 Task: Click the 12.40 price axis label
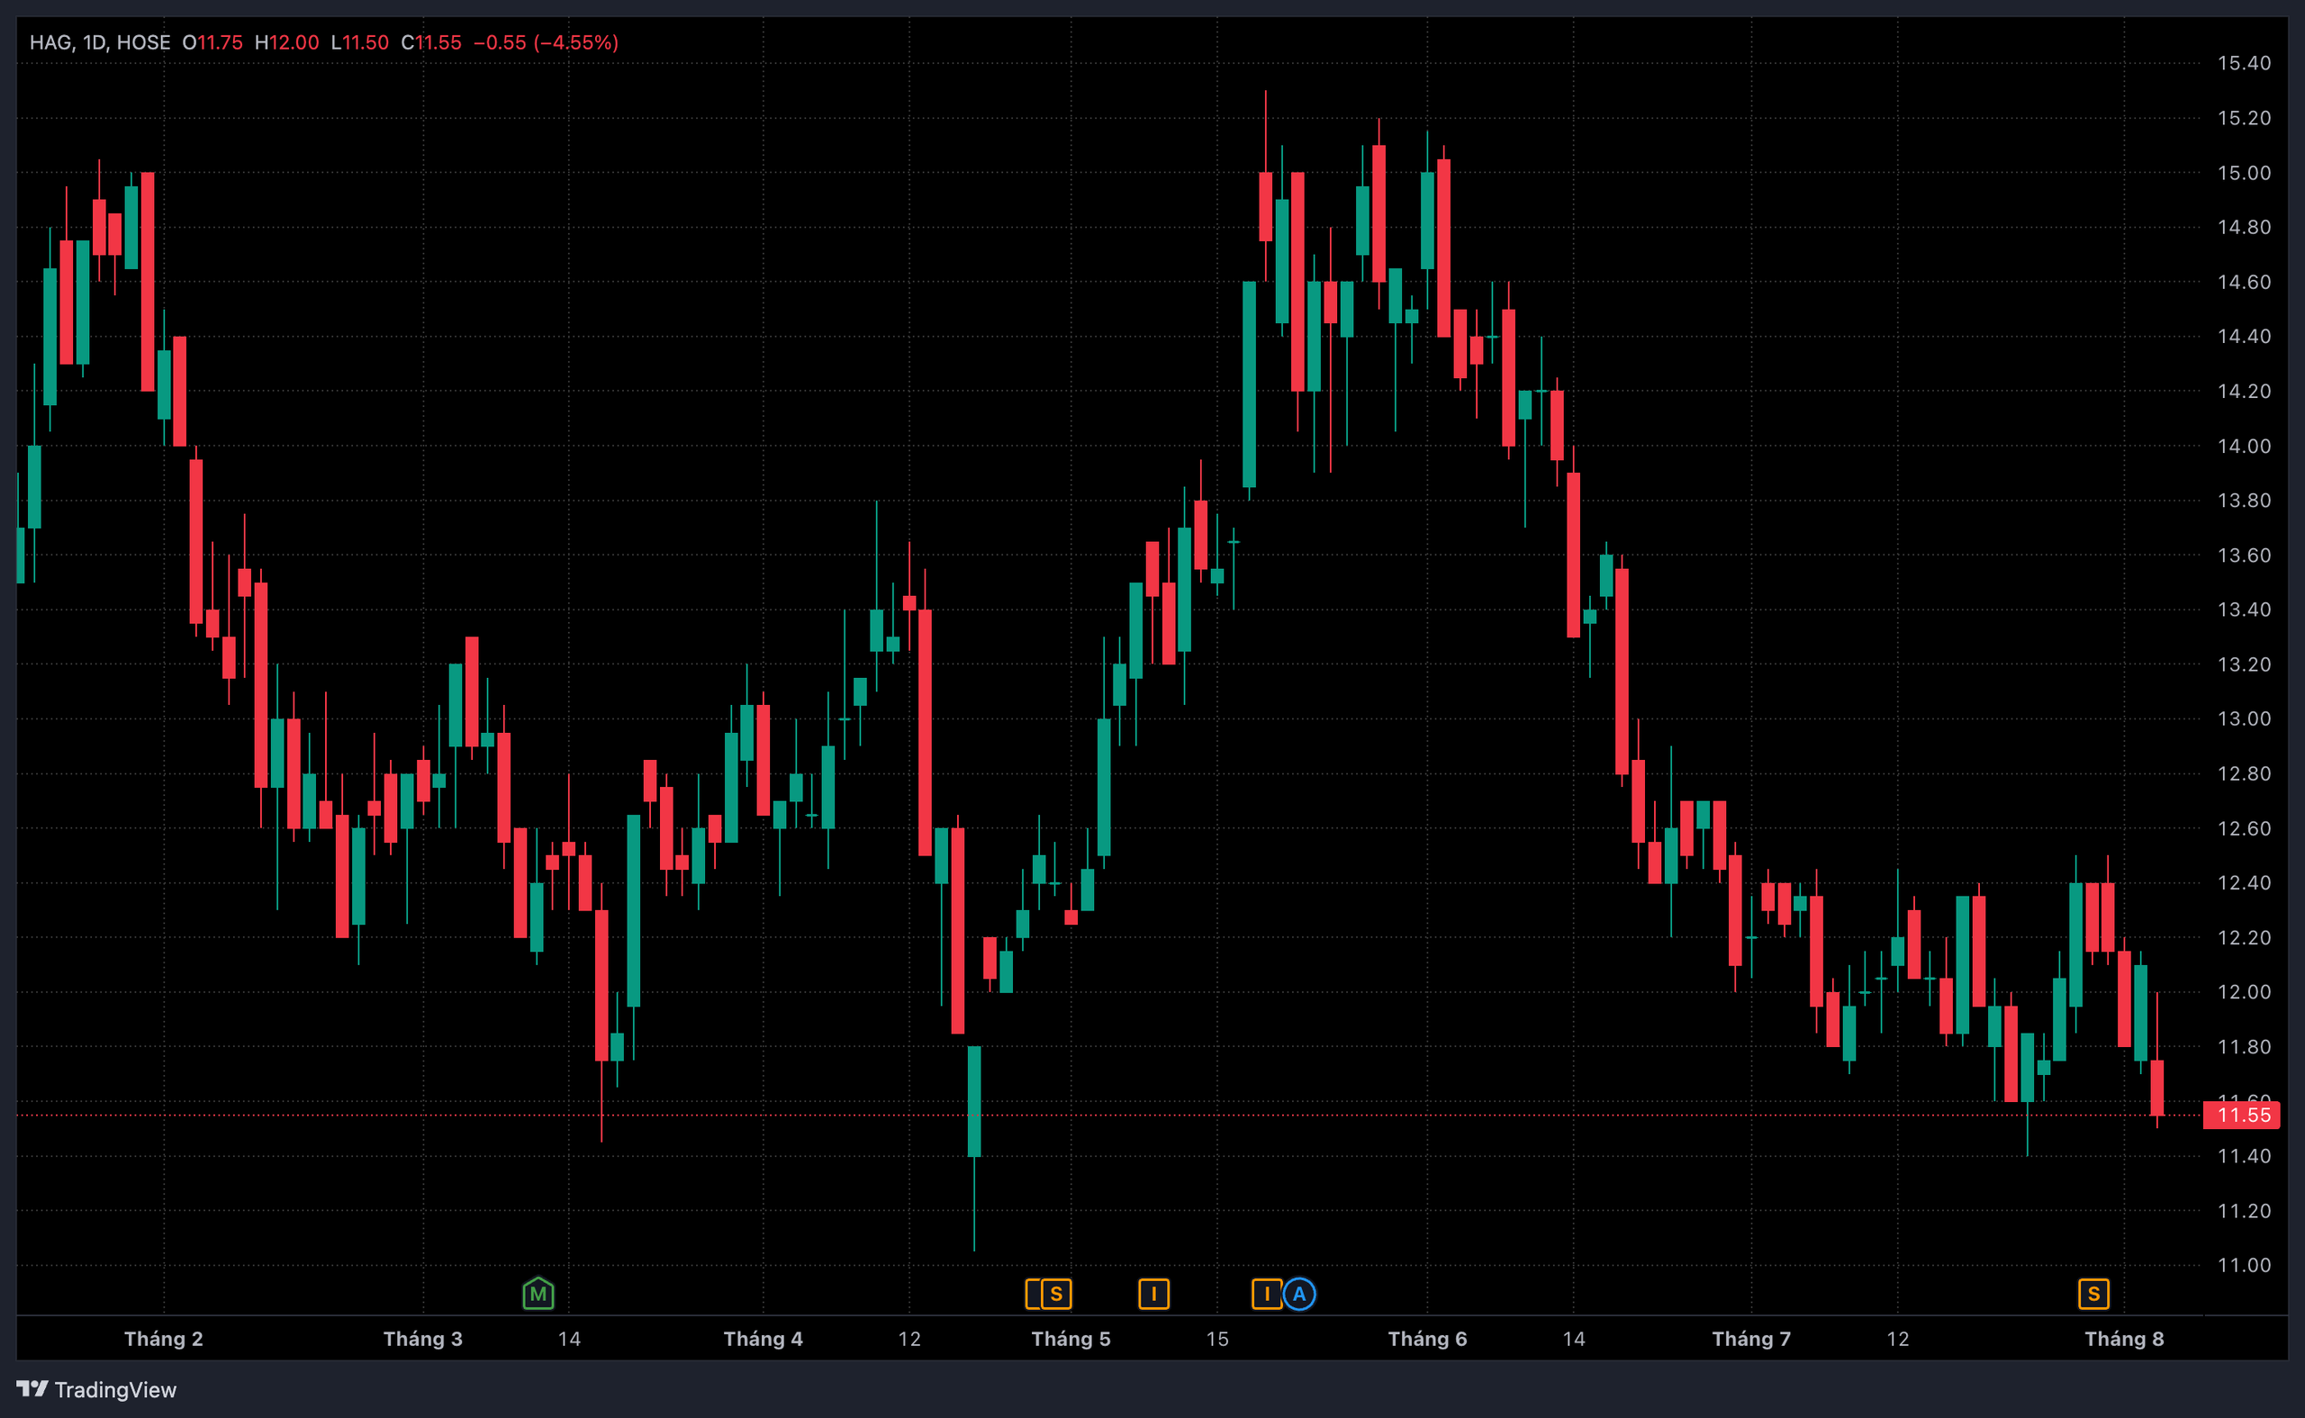2244,881
